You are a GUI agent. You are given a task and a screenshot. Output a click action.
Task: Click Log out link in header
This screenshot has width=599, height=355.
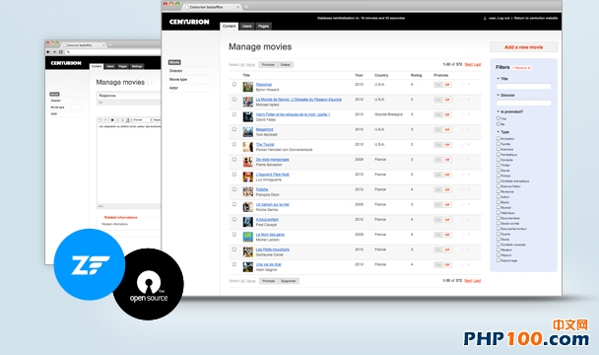[x=503, y=18]
